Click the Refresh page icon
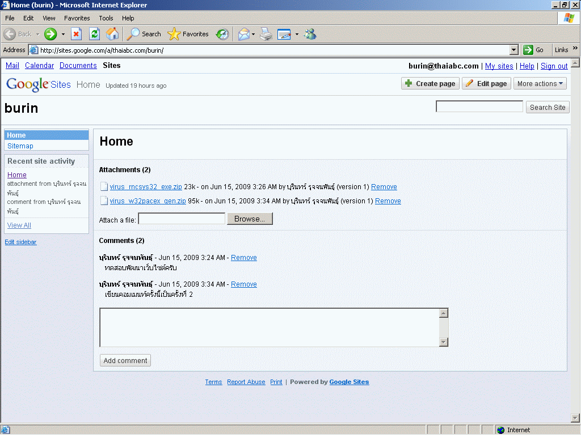 [x=95, y=34]
